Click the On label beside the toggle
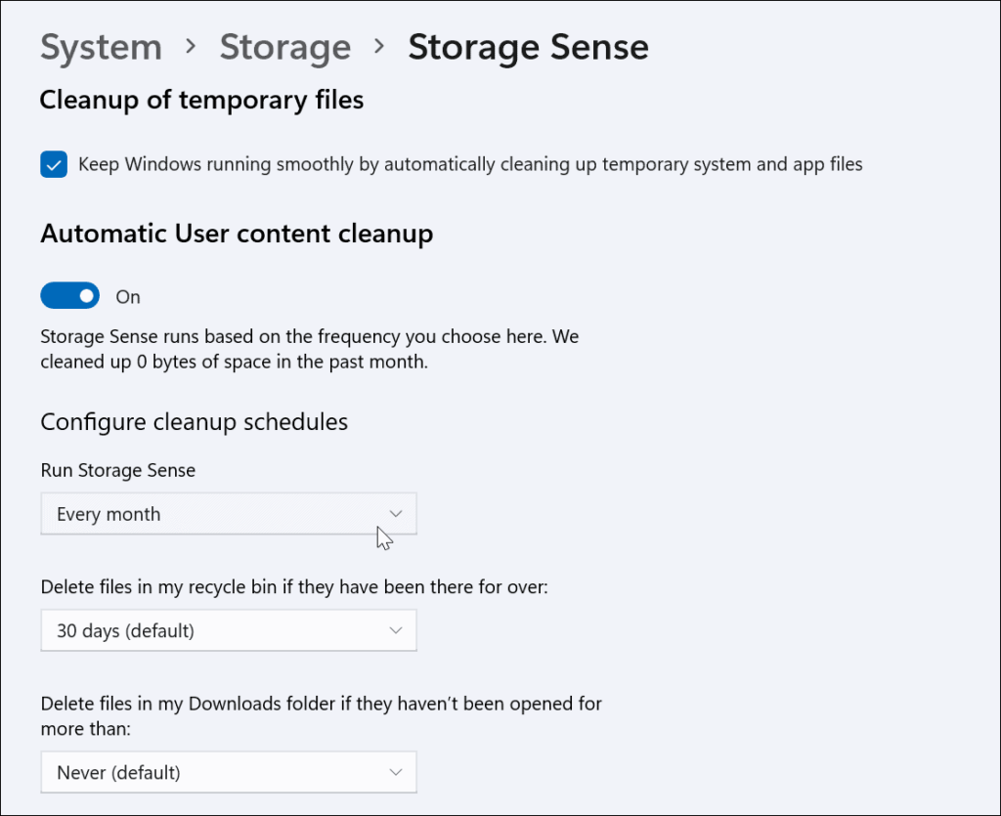The image size is (1001, 816). pos(128,295)
